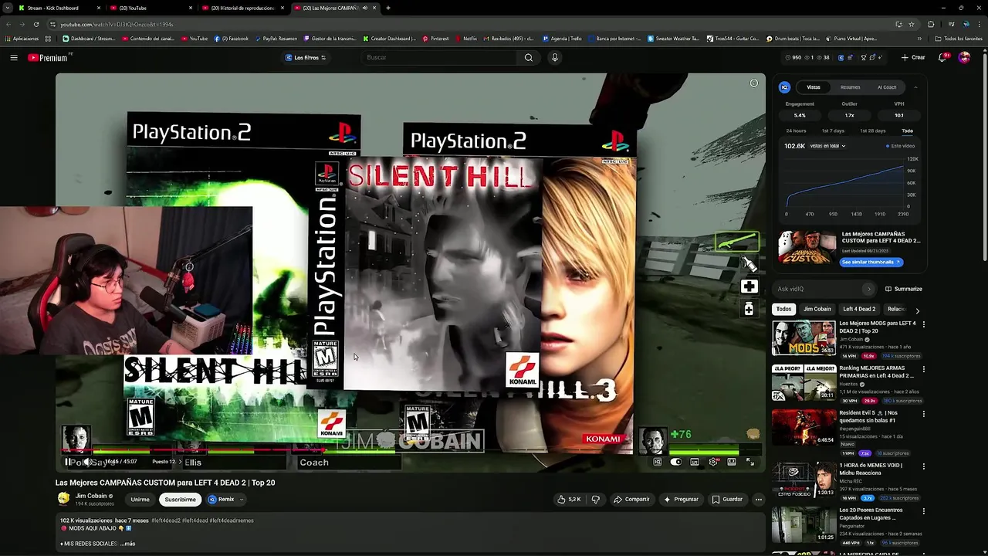Screen dimensions: 988x556
Task: Collapse the vidIQ panel with chevron
Action: [915, 87]
